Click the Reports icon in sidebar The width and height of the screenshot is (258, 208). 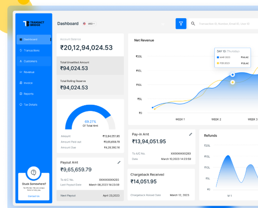pos(21,94)
